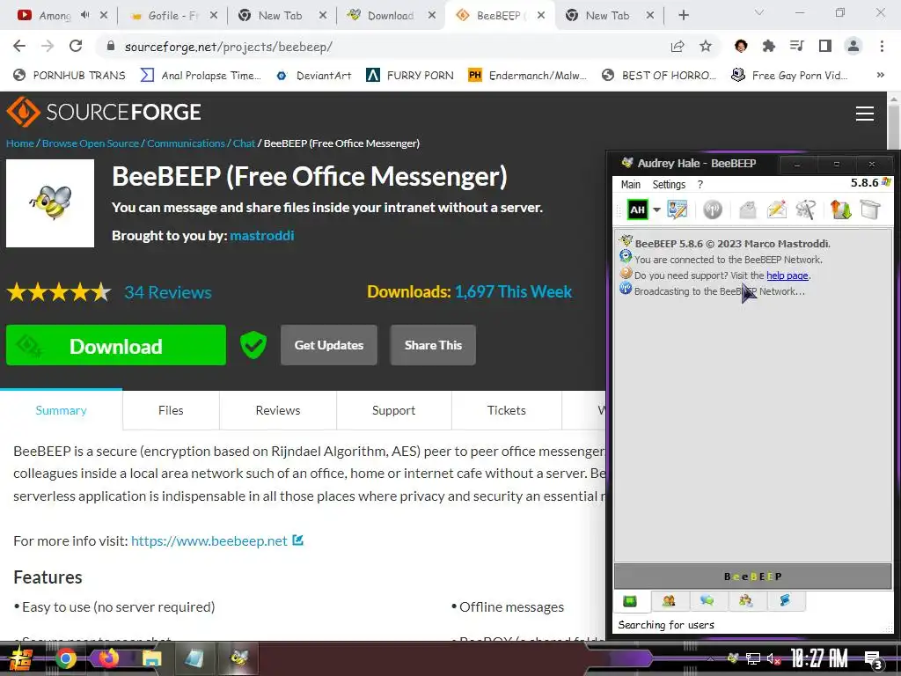Click the broadcast antenna icon in BeeBEEP
The image size is (901, 676).
713,209
